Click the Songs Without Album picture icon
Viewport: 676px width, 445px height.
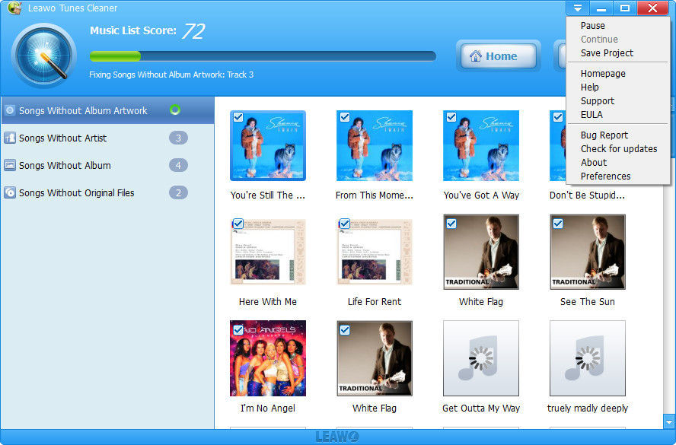click(9, 165)
